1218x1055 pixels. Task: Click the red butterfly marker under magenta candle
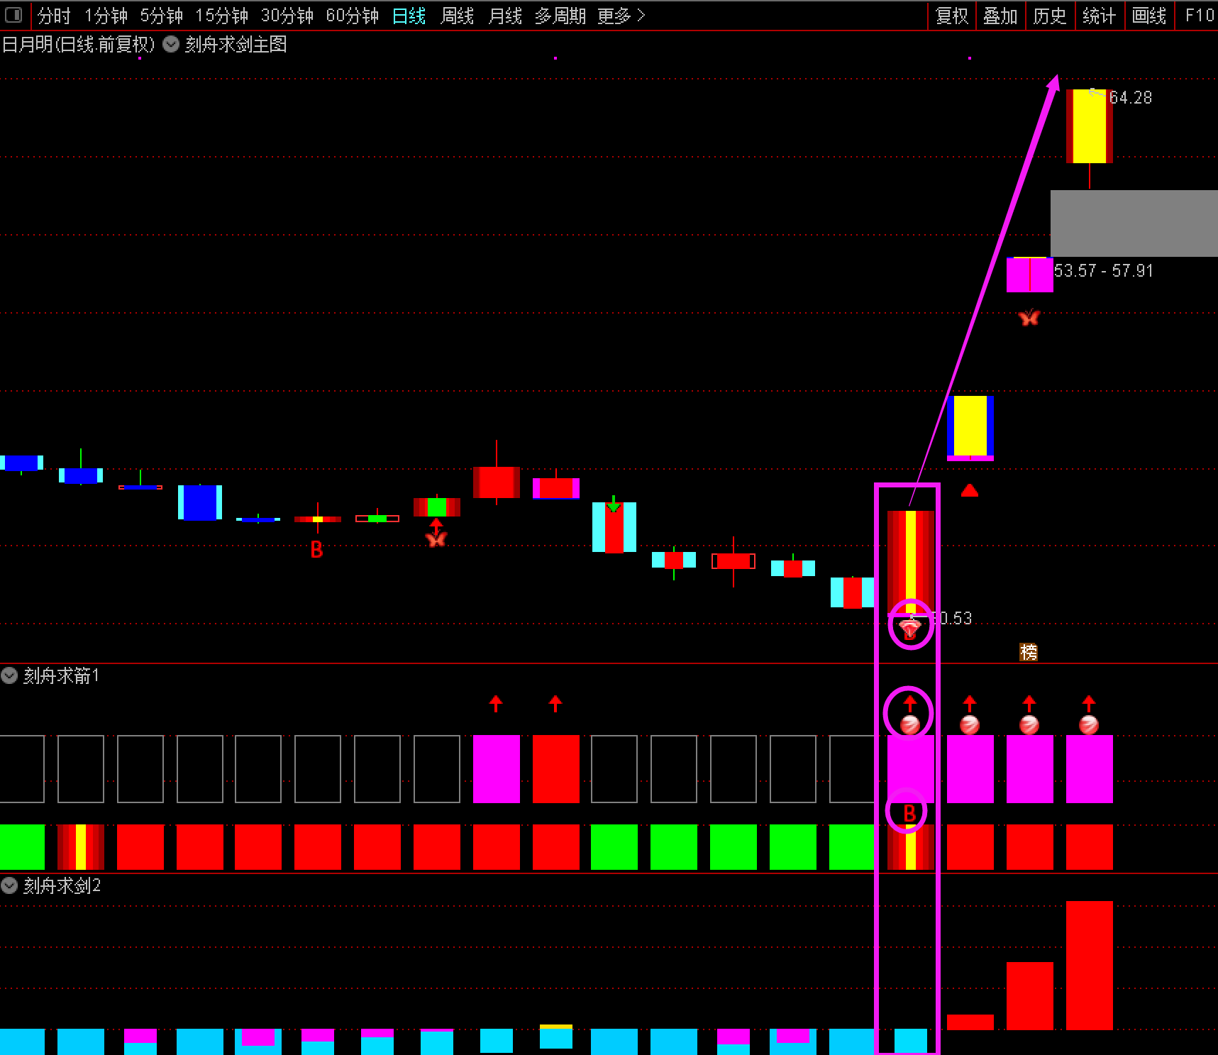click(1029, 317)
